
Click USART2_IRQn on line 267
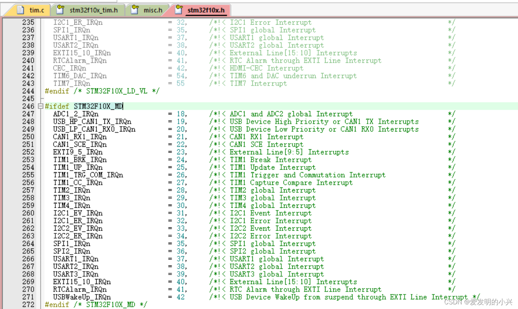[x=76, y=267]
